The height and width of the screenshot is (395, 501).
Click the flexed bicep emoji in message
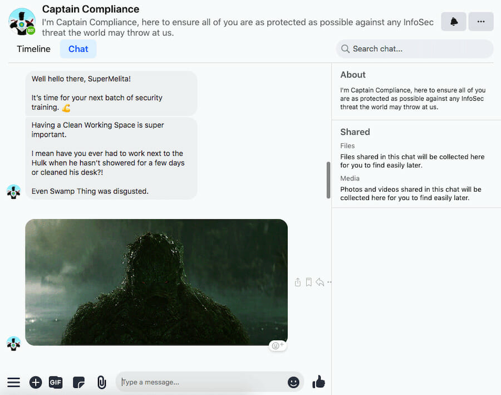point(66,108)
